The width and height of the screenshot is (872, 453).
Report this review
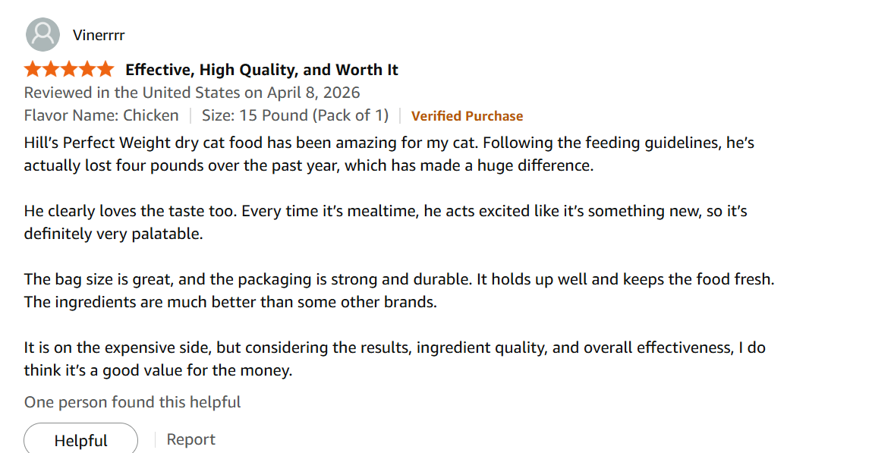coord(190,439)
